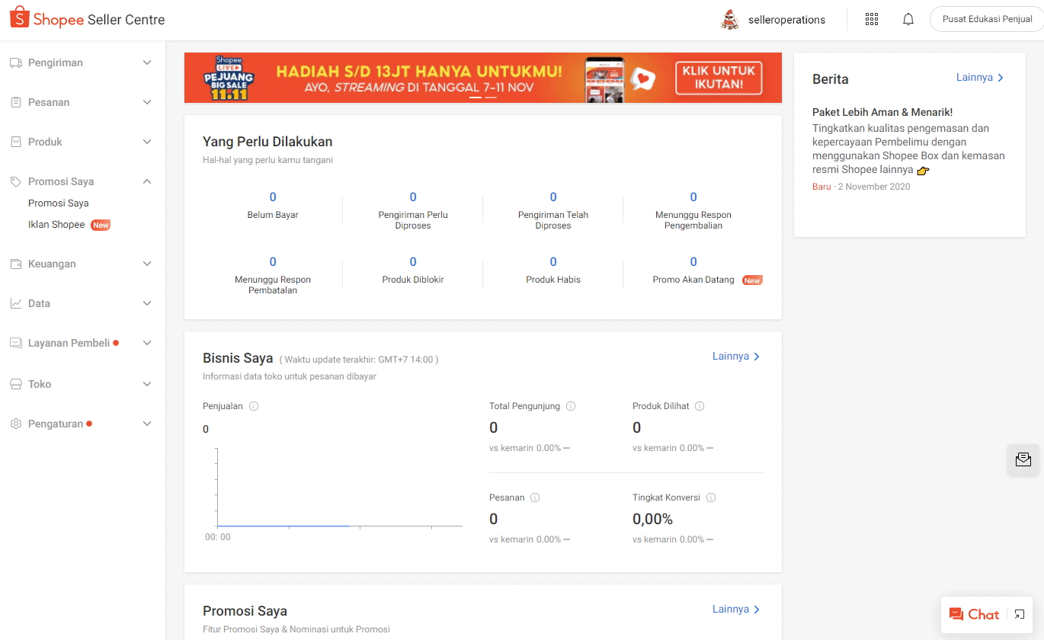1044x640 pixels.
Task: Click the Pengiriman truck icon
Action: click(15, 62)
